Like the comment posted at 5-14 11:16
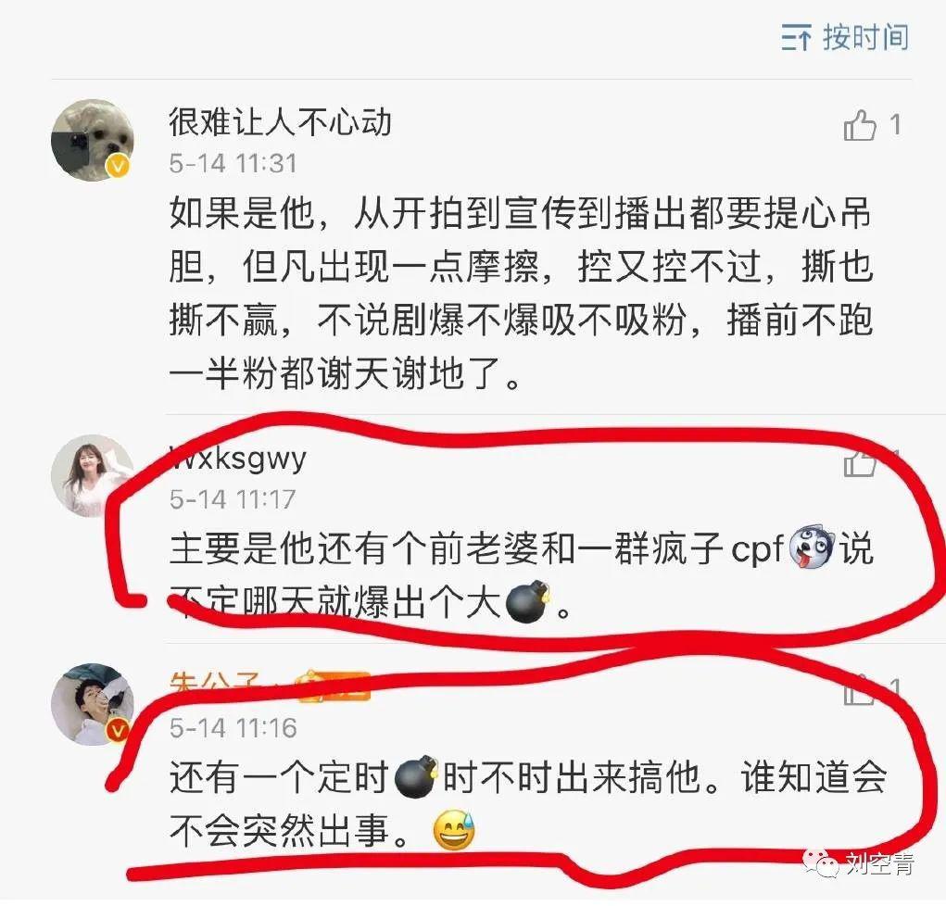Viewport: 946px width, 906px height. [x=859, y=689]
